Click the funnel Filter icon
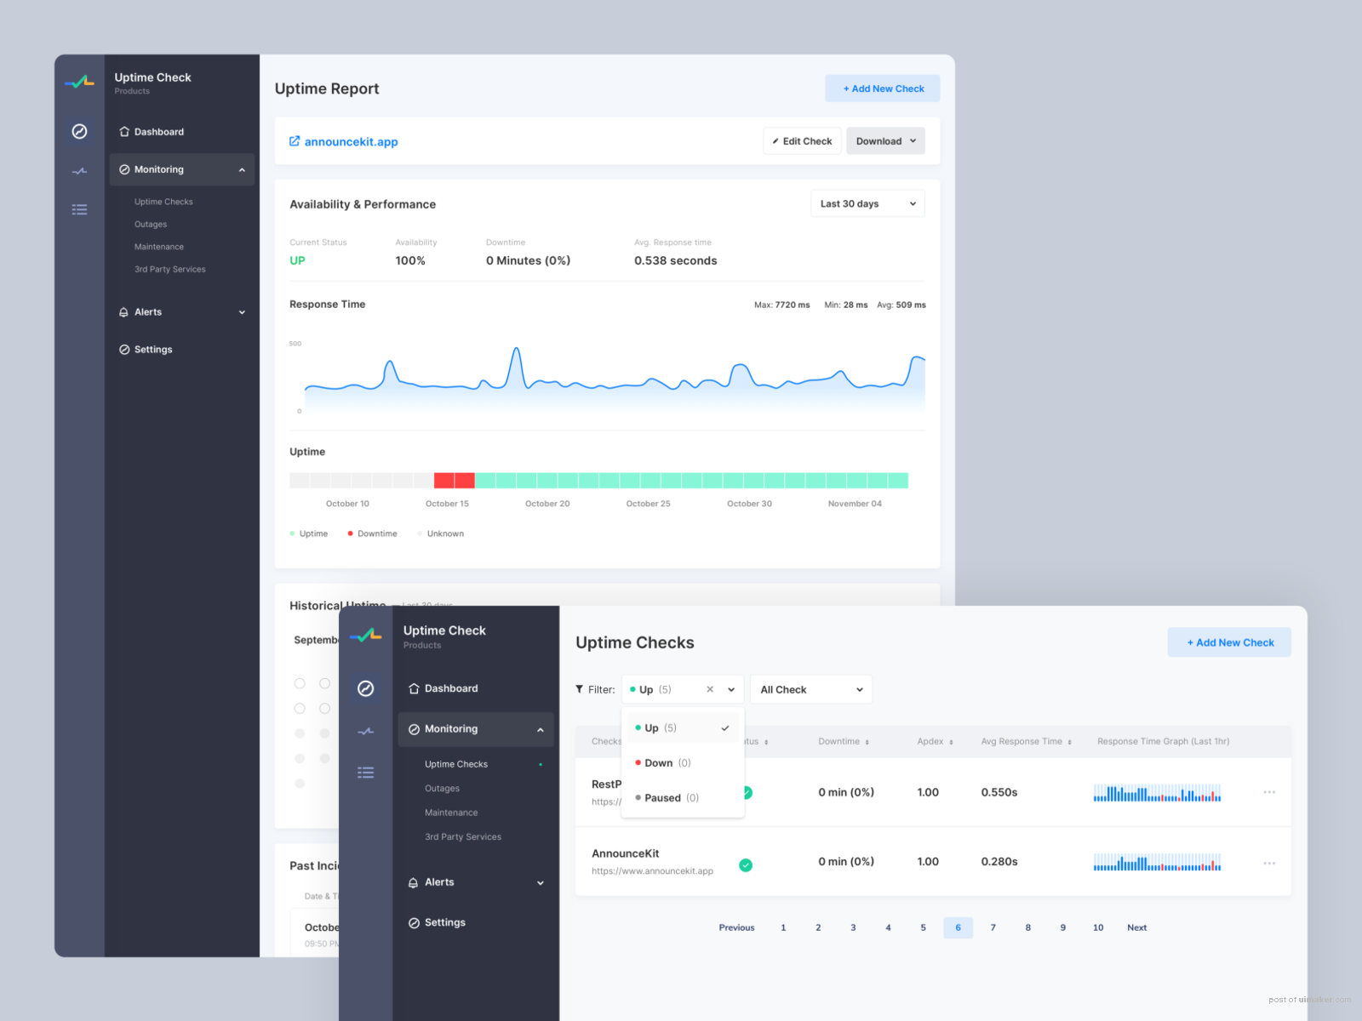 point(580,689)
